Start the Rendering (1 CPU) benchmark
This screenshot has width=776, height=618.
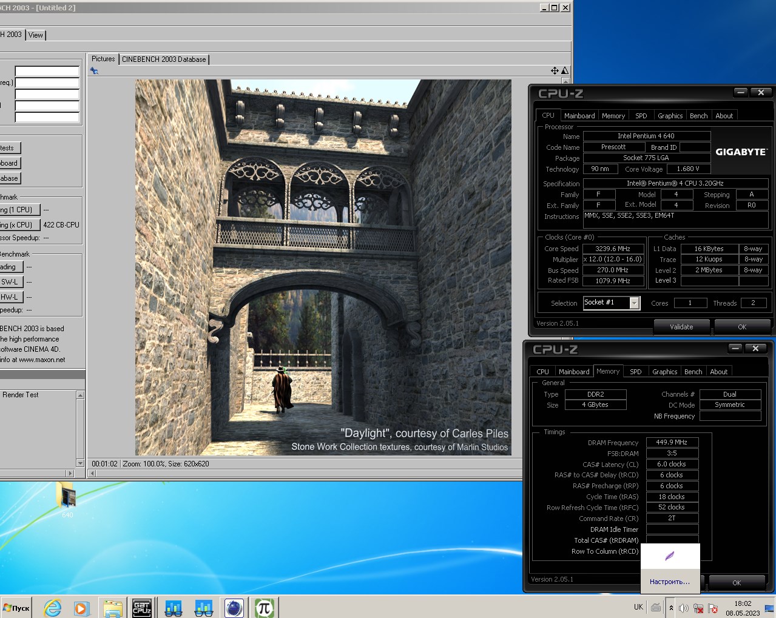20,210
